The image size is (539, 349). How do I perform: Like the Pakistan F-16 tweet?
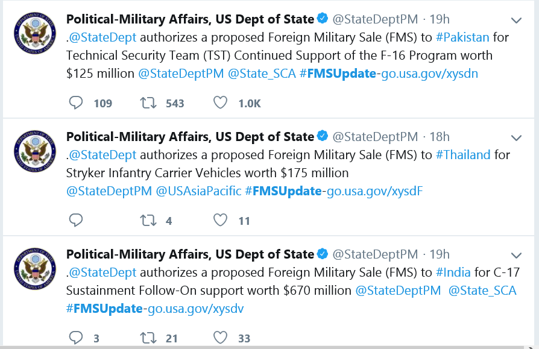point(220,102)
